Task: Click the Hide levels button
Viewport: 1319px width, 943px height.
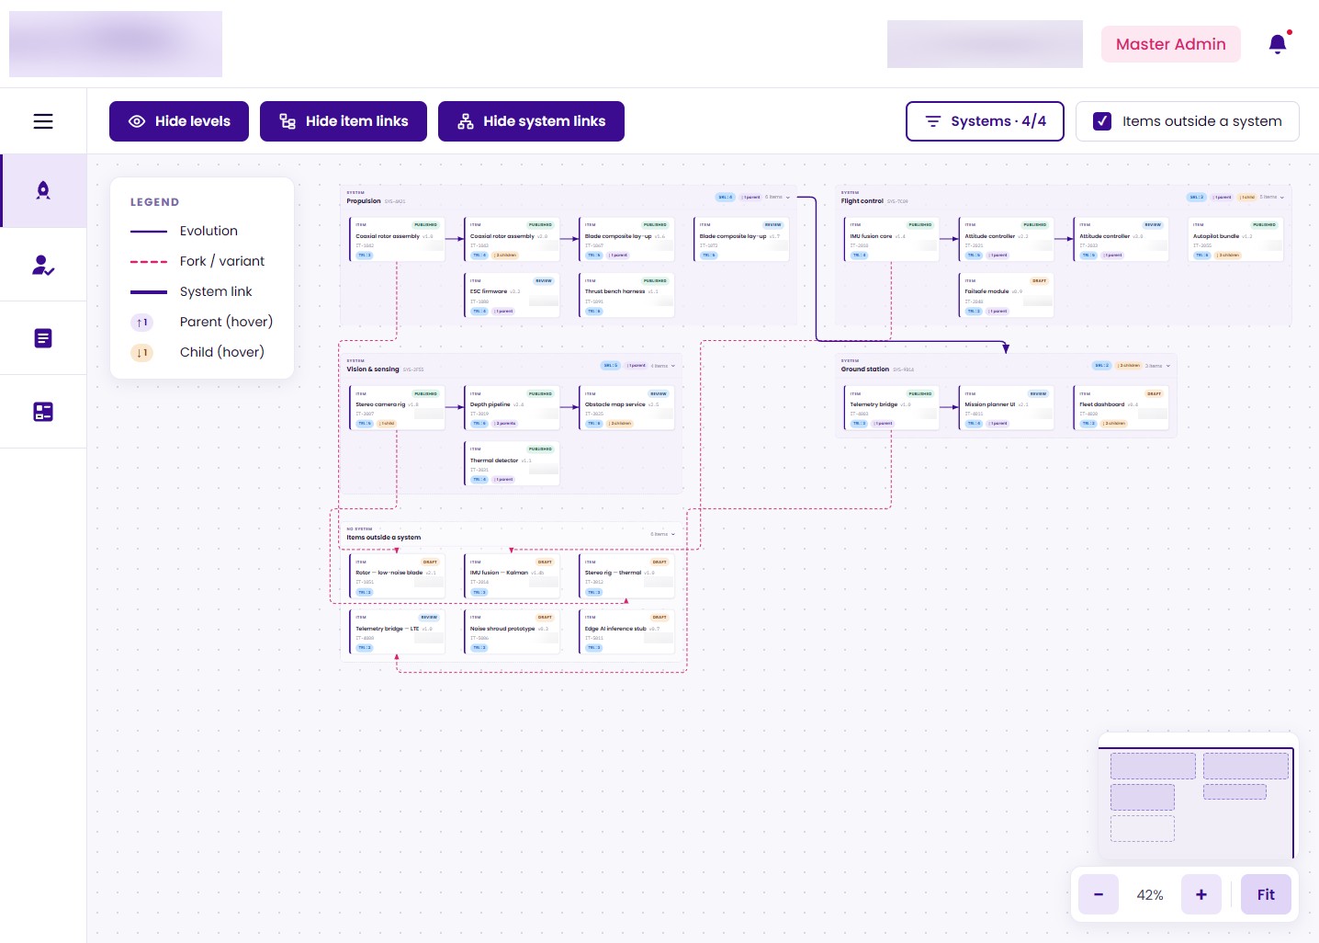Action: (x=179, y=121)
